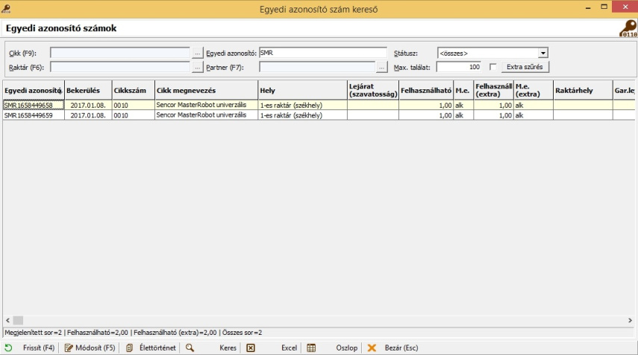Click the horizontal scrollbar right arrow
Screen dimensions: 638x355
click(x=631, y=320)
